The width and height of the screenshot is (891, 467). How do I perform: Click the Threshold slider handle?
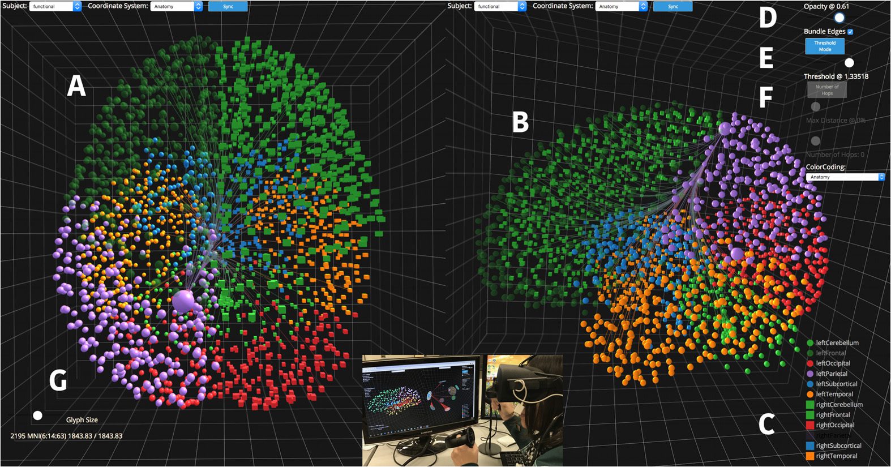click(x=849, y=63)
